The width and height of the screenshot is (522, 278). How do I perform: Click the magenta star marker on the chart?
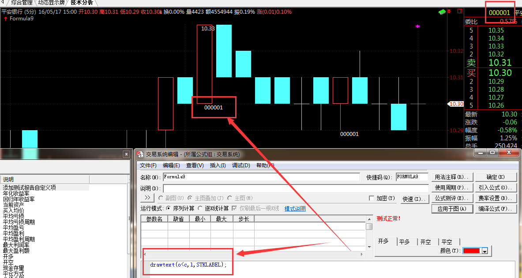(417, 26)
